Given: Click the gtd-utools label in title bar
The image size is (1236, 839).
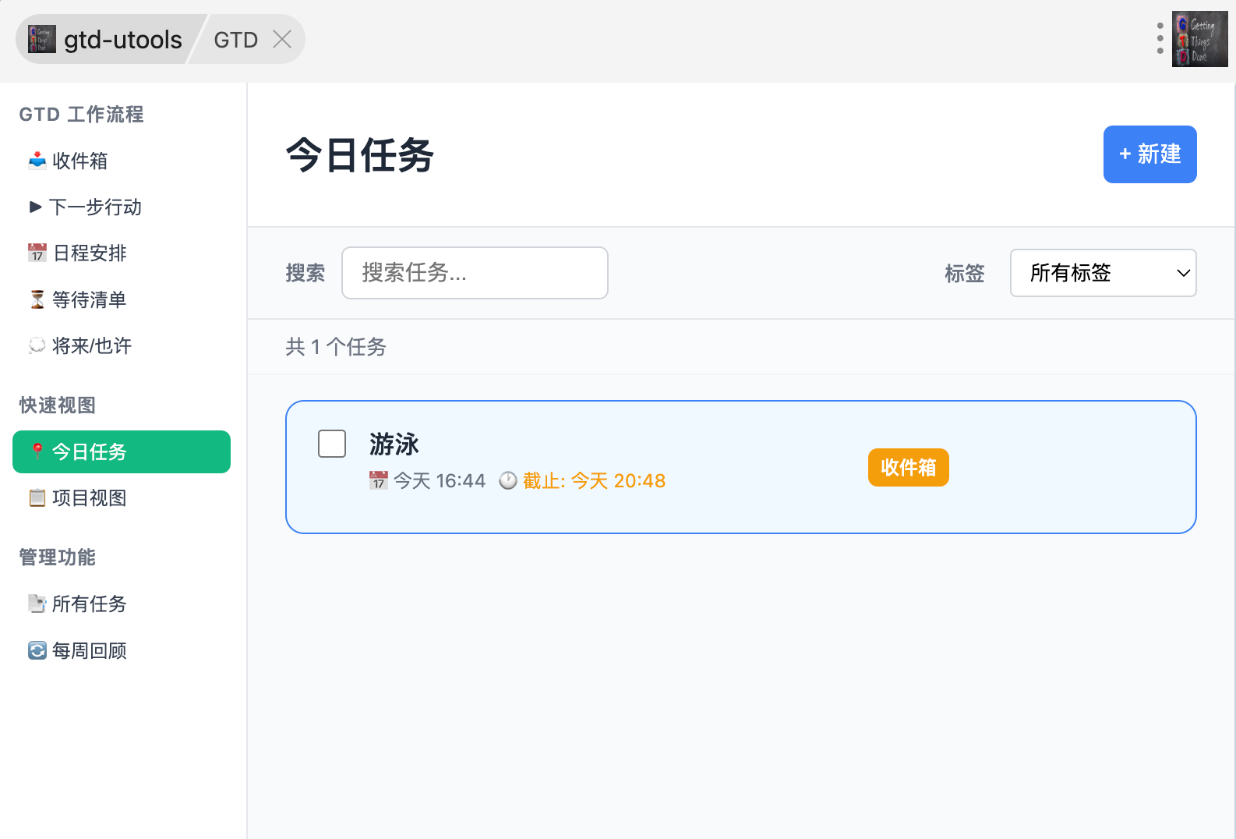Looking at the screenshot, I should click(x=122, y=39).
